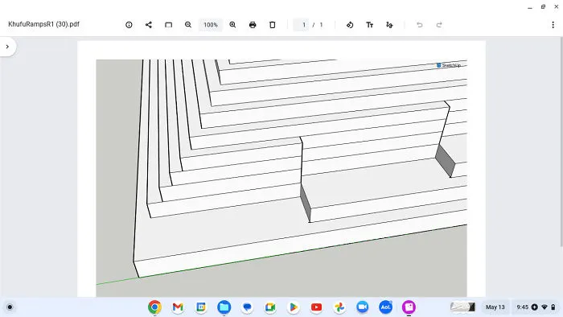Image resolution: width=563 pixels, height=317 pixels.
Task: Select the freehand draw annotation tool
Action: [x=389, y=25]
